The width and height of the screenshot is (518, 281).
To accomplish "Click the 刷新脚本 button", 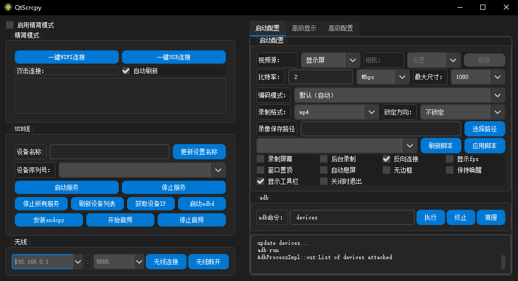I will coord(441,146).
